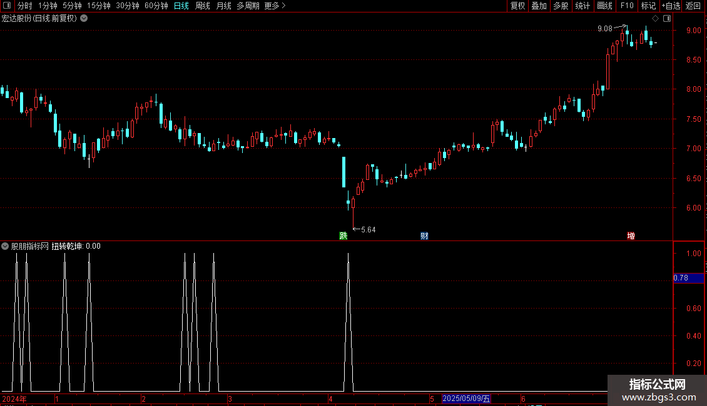This screenshot has width=707, height=406.
Task: Click the 0.78 indicator value tag
Action: 688,278
